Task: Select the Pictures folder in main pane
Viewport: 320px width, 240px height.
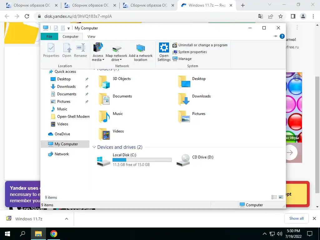Action: pyautogui.click(x=192, y=117)
